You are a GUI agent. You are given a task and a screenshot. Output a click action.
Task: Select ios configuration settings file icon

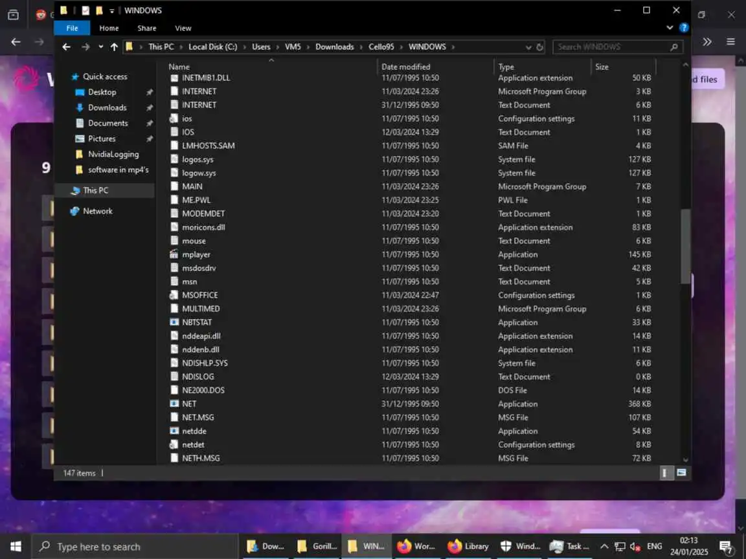pos(174,118)
